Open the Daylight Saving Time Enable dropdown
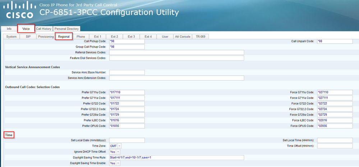This screenshot has height=167, width=359. [x=115, y=163]
